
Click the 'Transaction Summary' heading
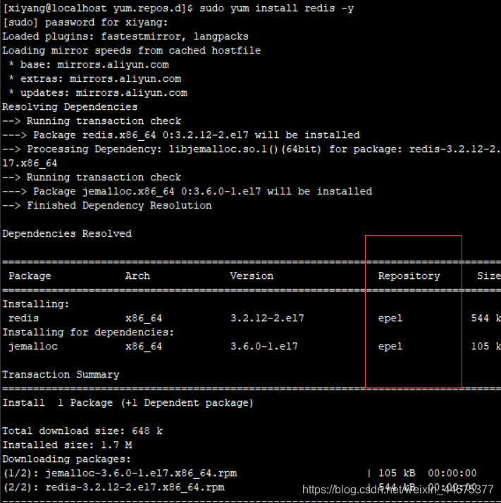point(61,375)
